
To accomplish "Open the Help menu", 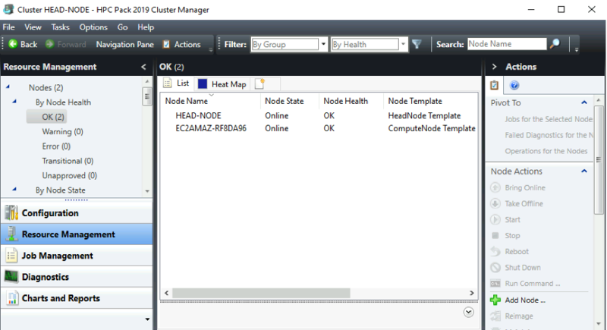I will [x=146, y=27].
